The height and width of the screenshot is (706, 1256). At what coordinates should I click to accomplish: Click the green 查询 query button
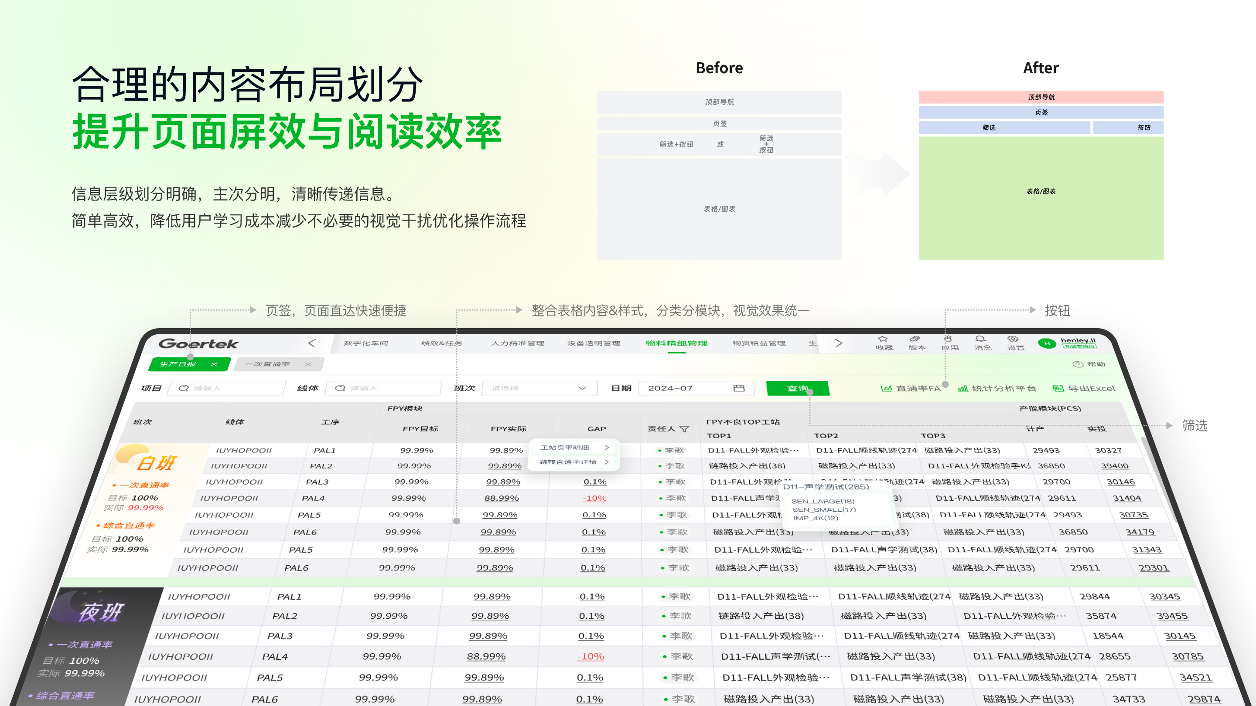tap(798, 388)
